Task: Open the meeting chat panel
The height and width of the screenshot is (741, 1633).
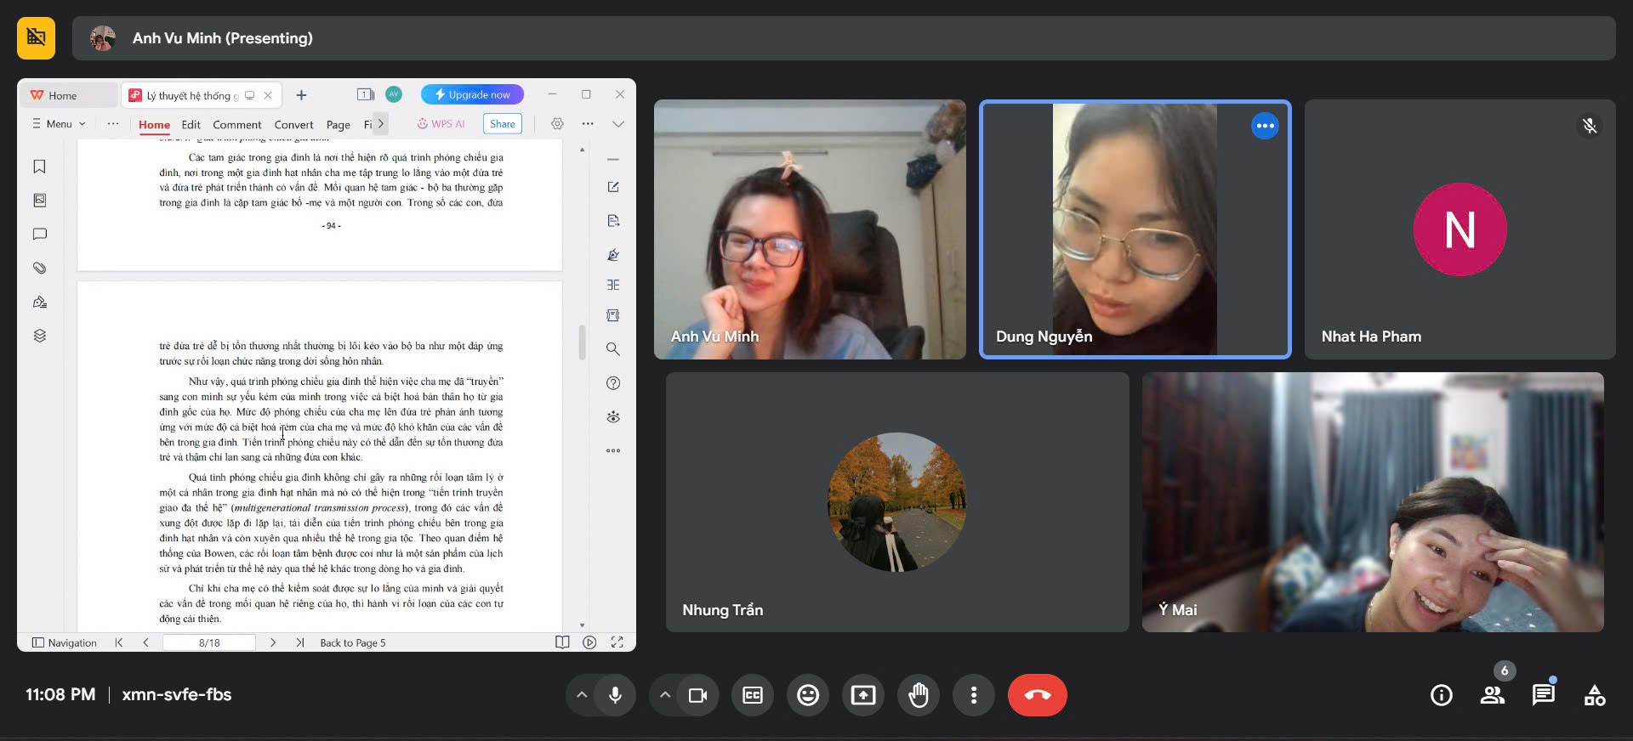Action: [x=1543, y=695]
